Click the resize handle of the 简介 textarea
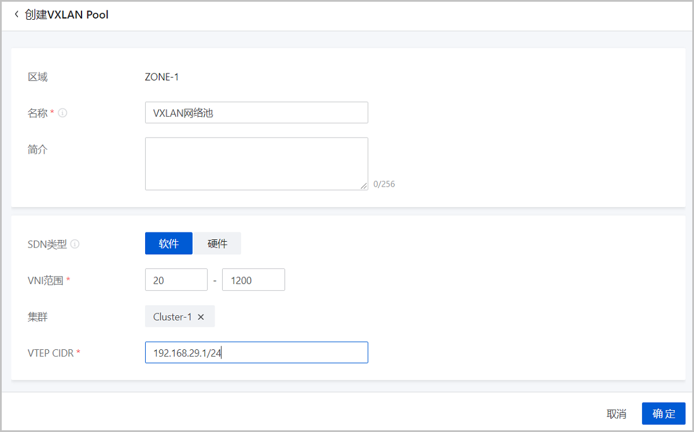 (364, 186)
